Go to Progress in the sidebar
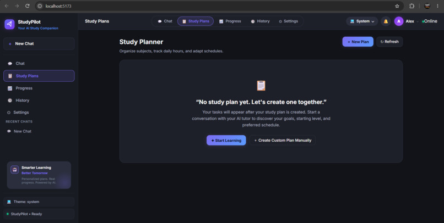The height and width of the screenshot is (223, 444). [x=39, y=88]
